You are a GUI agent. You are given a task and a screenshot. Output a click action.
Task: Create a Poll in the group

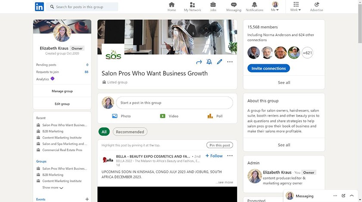tap(215, 116)
